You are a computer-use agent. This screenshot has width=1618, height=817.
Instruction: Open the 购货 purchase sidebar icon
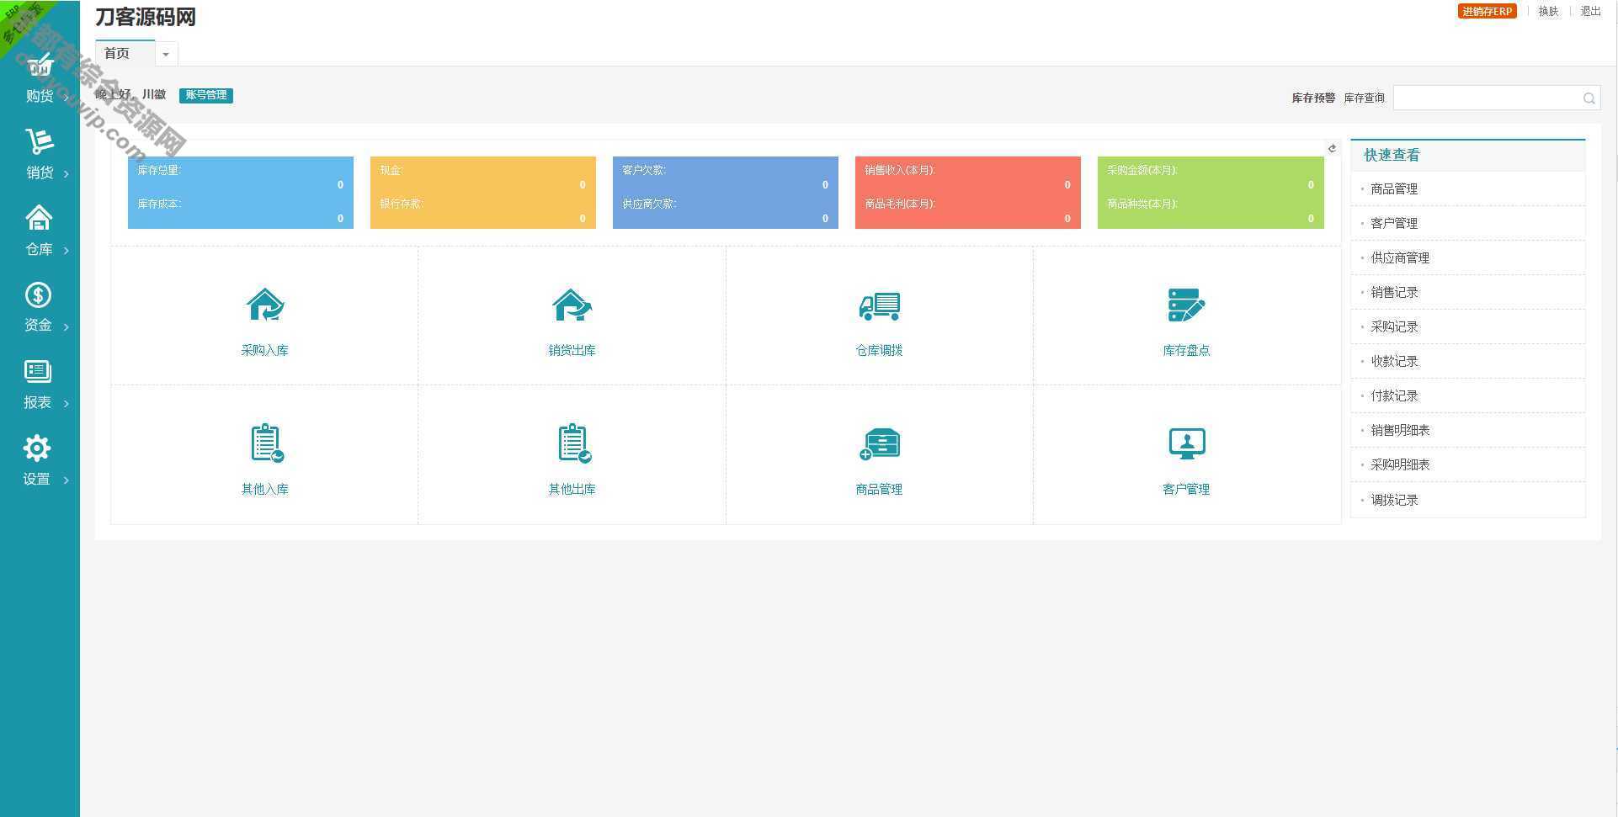click(x=40, y=65)
